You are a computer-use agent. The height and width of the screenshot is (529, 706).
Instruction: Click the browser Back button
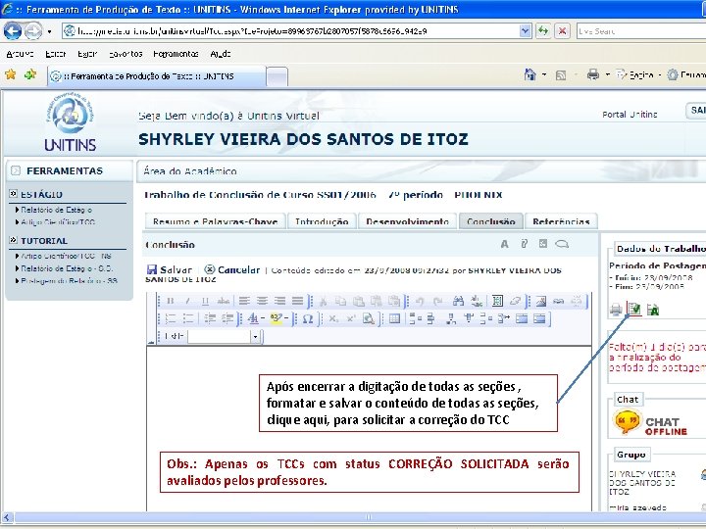click(13, 31)
